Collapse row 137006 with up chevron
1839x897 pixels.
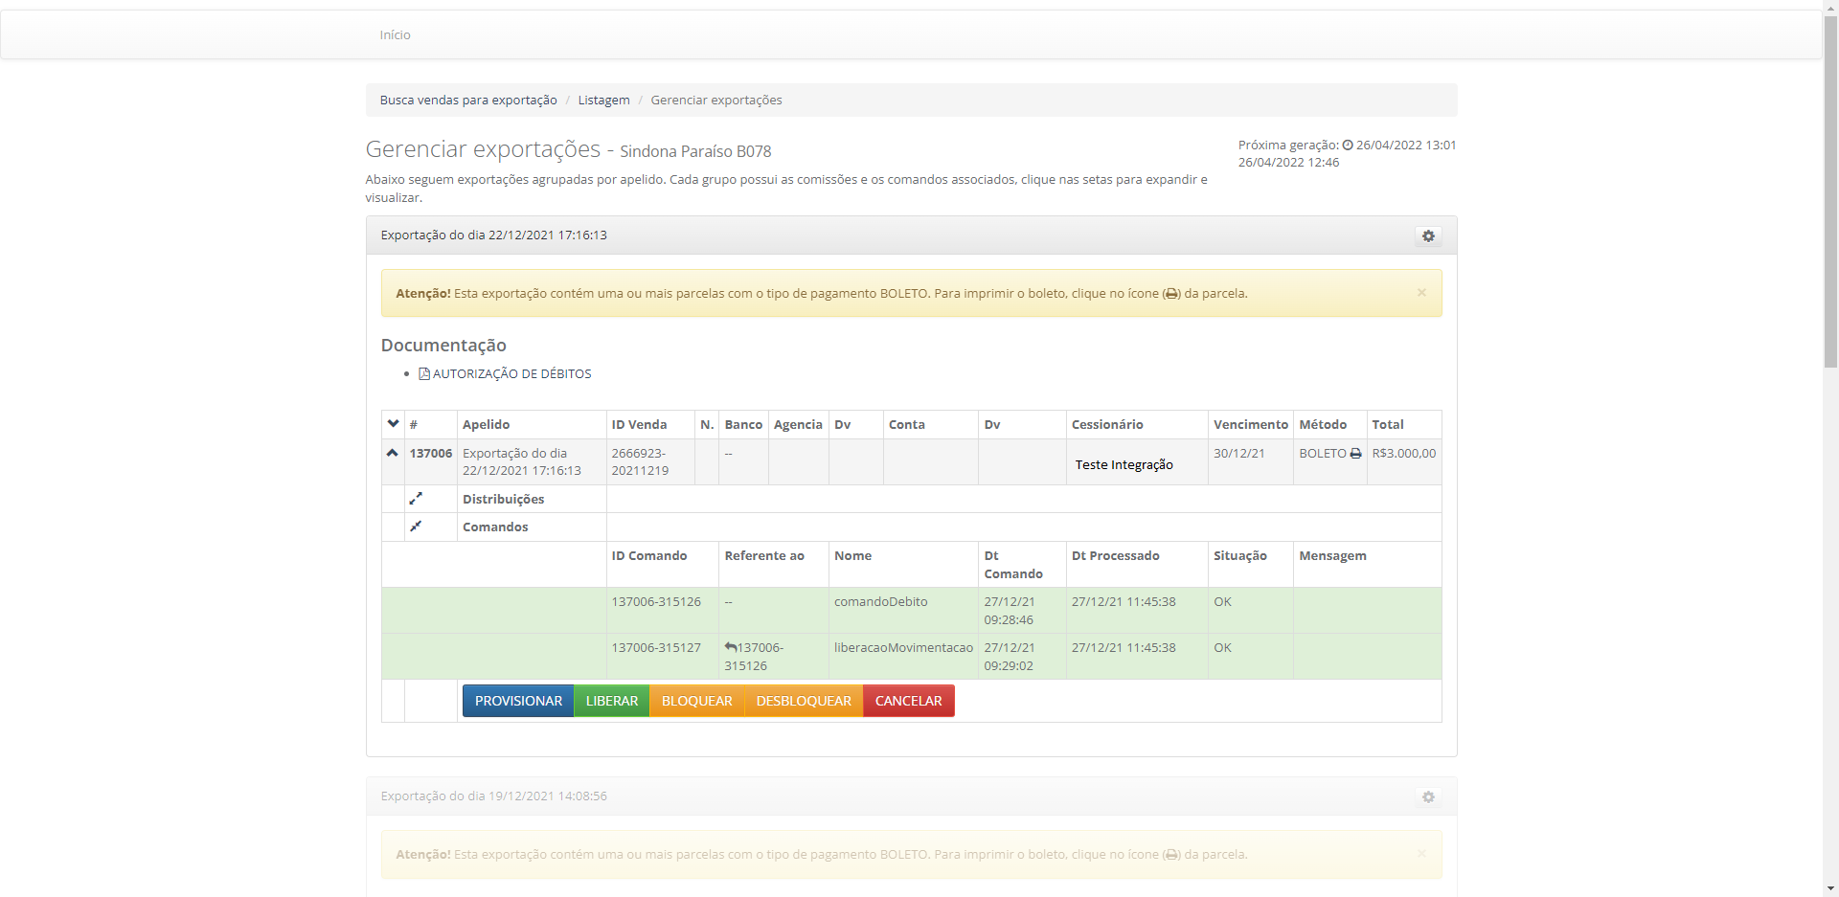click(393, 453)
